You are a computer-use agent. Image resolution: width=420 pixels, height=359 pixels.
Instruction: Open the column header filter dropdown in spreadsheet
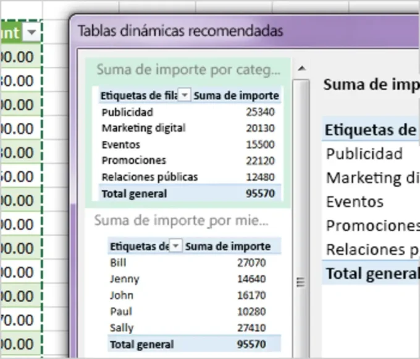(x=32, y=32)
